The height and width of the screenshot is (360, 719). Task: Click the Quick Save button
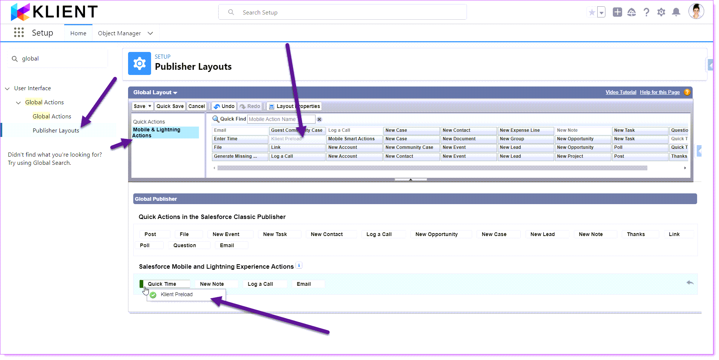(x=170, y=106)
